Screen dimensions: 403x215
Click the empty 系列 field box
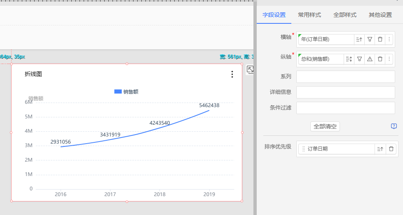point(345,77)
